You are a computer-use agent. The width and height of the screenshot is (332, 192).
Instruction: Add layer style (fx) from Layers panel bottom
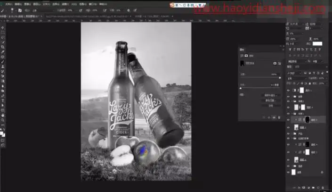point(299,188)
